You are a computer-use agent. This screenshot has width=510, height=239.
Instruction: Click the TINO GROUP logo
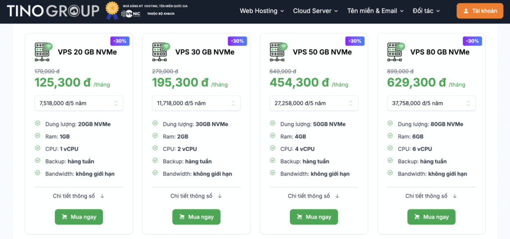[53, 10]
